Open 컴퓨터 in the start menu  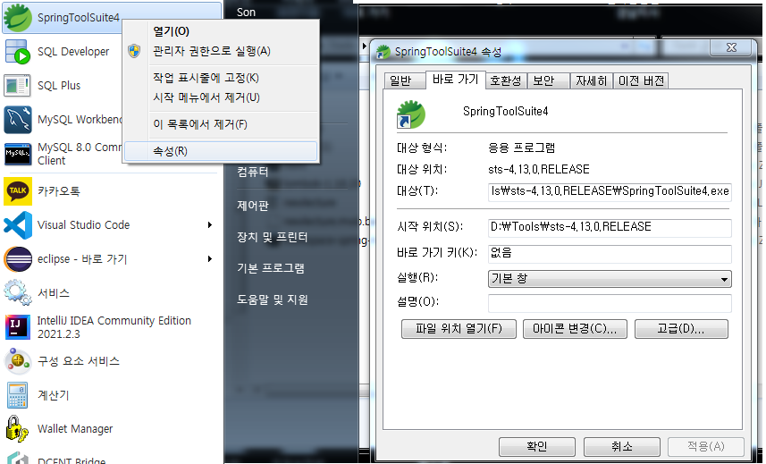tap(253, 172)
